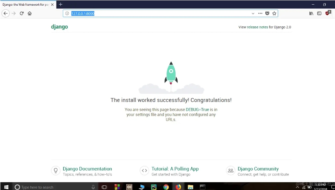
Task: Open the uBlock Origin extension icon
Action: pos(328,13)
